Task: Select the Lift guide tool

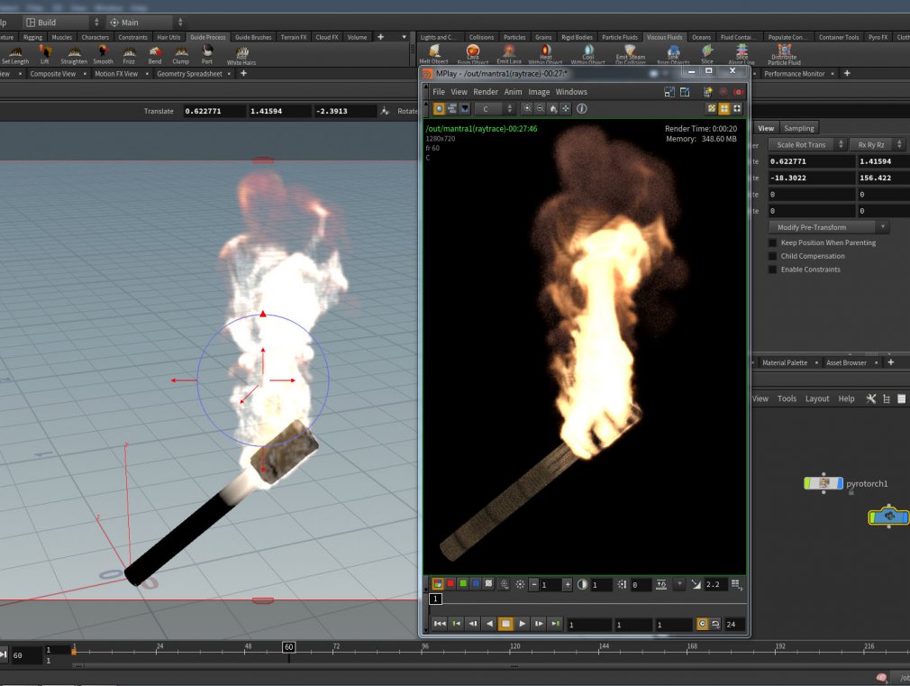Action: pos(45,55)
